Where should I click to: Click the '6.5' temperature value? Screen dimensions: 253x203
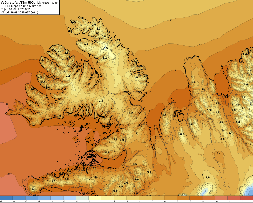[61, 173]
